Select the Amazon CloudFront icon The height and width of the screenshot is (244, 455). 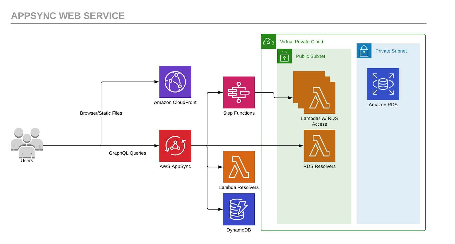(175, 82)
